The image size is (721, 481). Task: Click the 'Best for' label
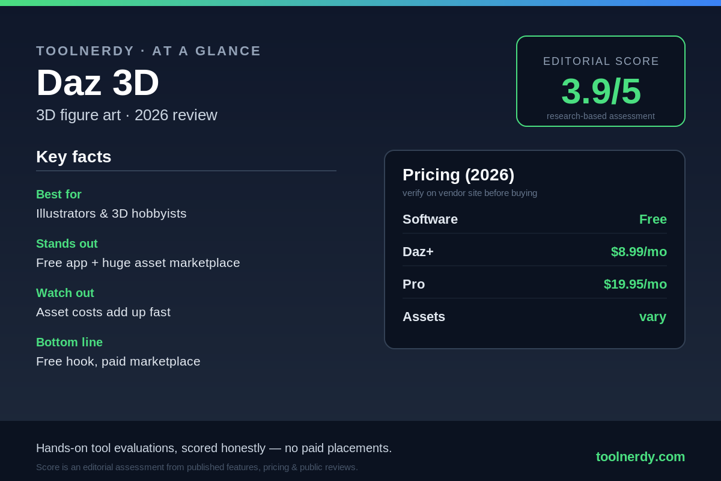(x=59, y=194)
